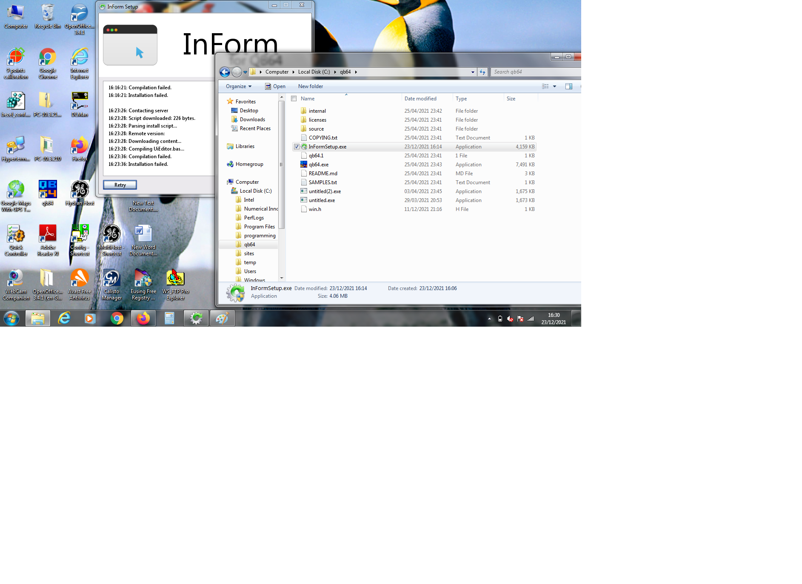This screenshot has width=802, height=584.
Task: Select the WS_FTP Pro Explorer shortcut
Action: (175, 285)
